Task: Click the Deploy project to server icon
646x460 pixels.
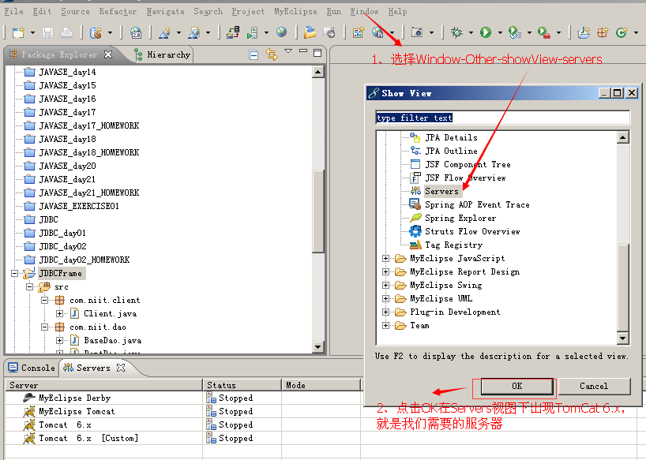Action: point(233,32)
